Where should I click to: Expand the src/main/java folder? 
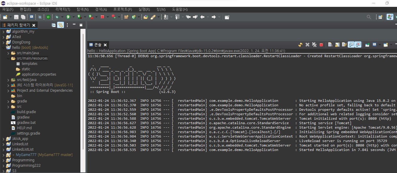8,53
